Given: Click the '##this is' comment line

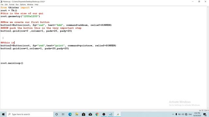Looking at the screenshot, I should point(8,43).
